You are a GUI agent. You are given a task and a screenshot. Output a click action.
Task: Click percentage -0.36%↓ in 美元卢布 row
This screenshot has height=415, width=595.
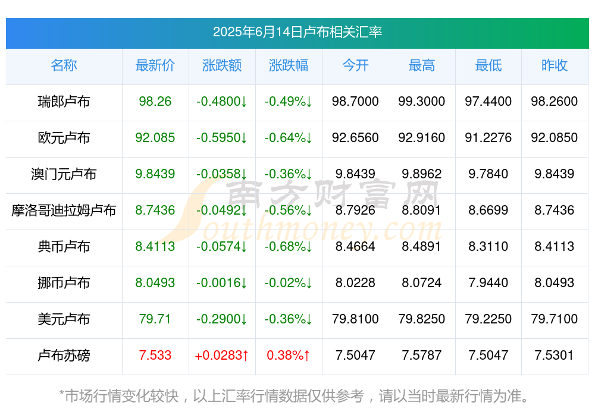coord(289,319)
